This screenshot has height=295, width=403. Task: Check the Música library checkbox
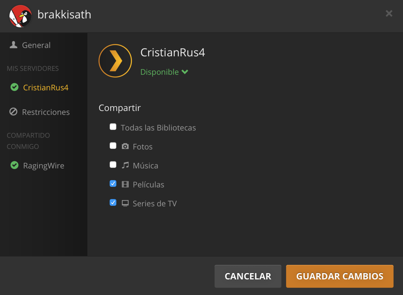coord(113,165)
